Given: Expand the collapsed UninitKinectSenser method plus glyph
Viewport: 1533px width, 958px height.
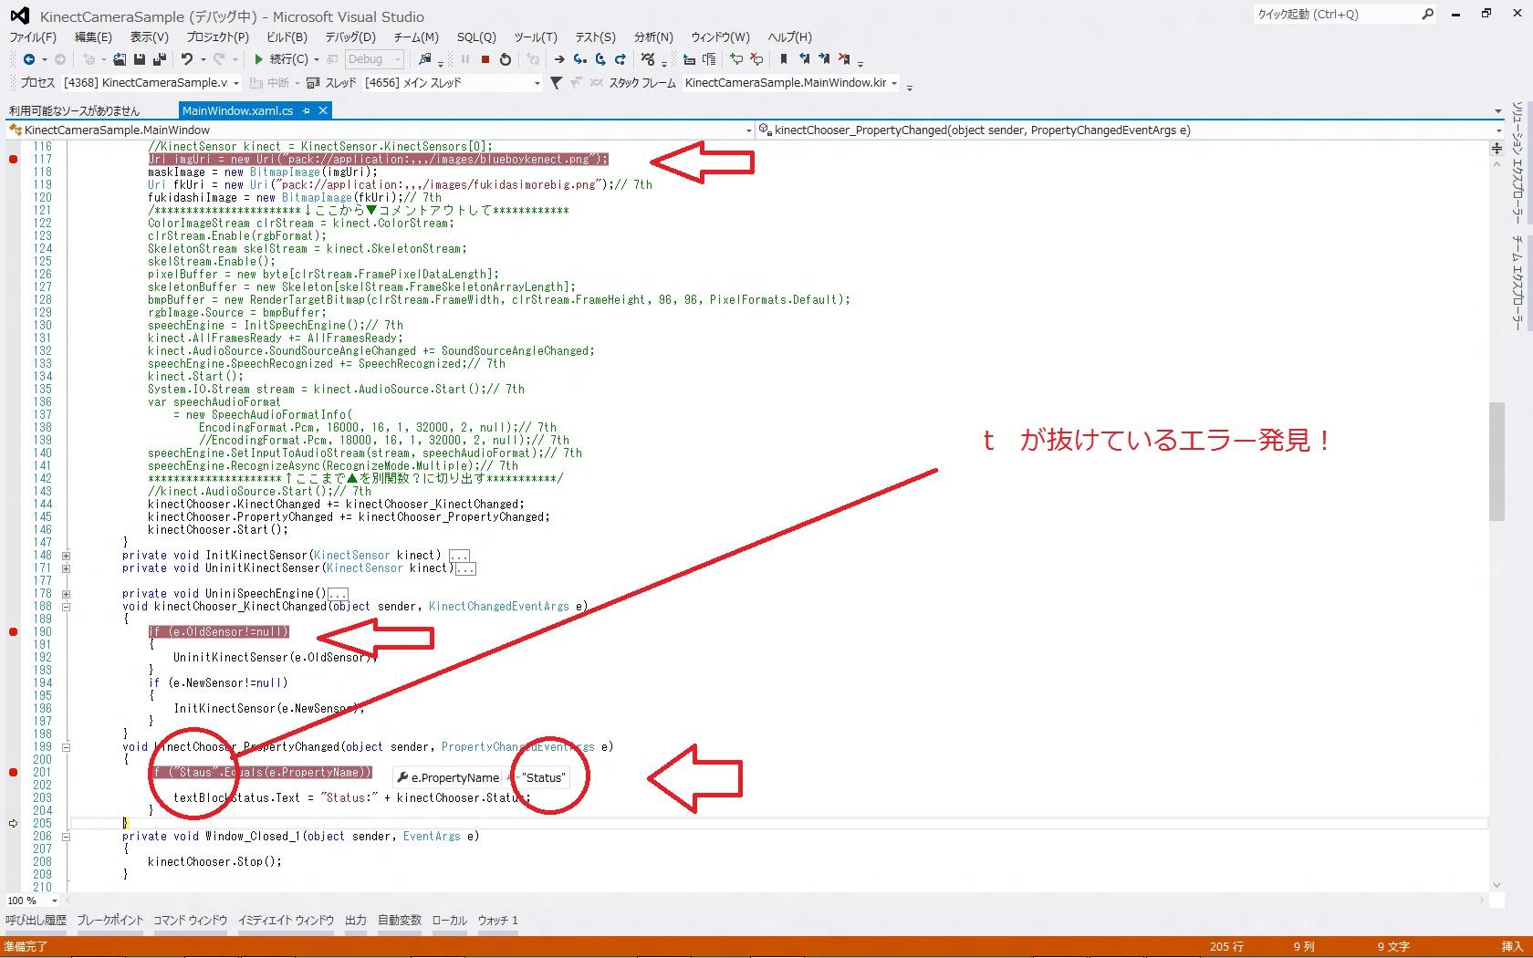Looking at the screenshot, I should tap(66, 568).
